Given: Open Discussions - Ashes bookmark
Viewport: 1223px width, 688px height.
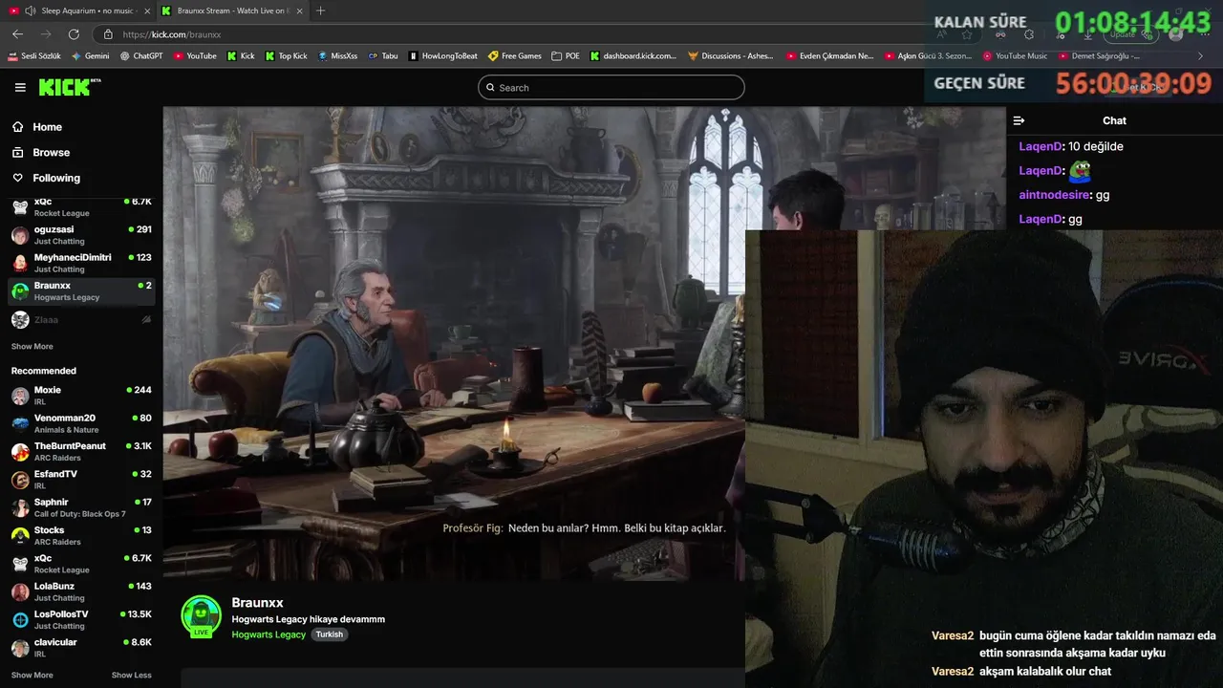Looking at the screenshot, I should tap(731, 56).
